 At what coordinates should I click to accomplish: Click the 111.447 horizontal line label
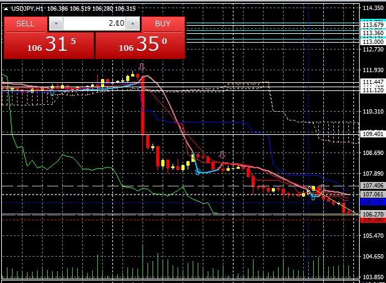click(373, 82)
